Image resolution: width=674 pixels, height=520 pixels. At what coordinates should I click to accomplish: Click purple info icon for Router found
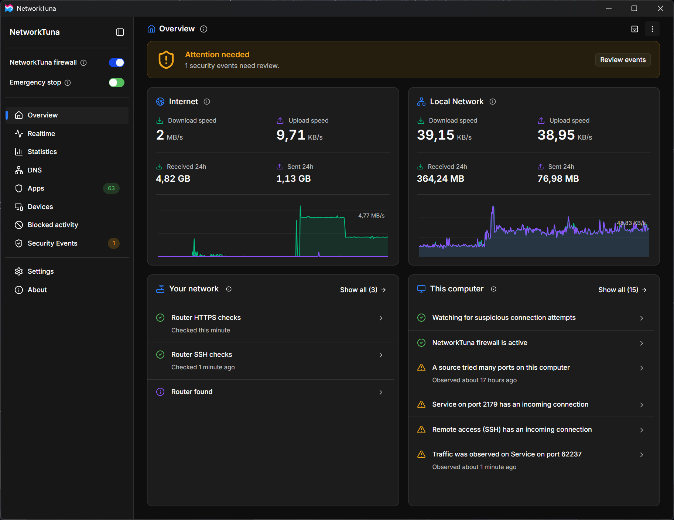point(160,392)
